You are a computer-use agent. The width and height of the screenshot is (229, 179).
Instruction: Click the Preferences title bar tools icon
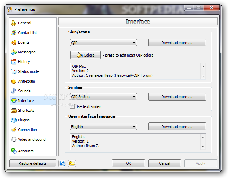pyautogui.click(x=10, y=9)
